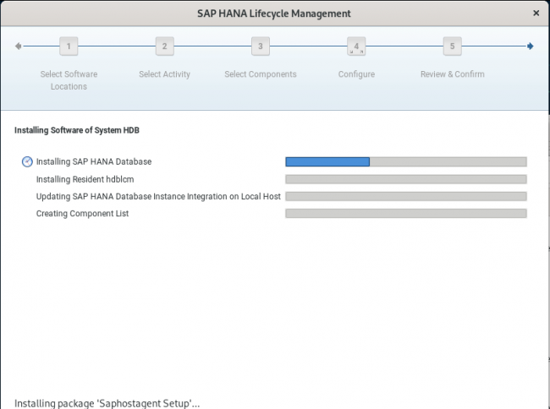This screenshot has width=550, height=409.
Task: Click the clock icon beside Installing SAP HANA Database
Action: pos(27,161)
